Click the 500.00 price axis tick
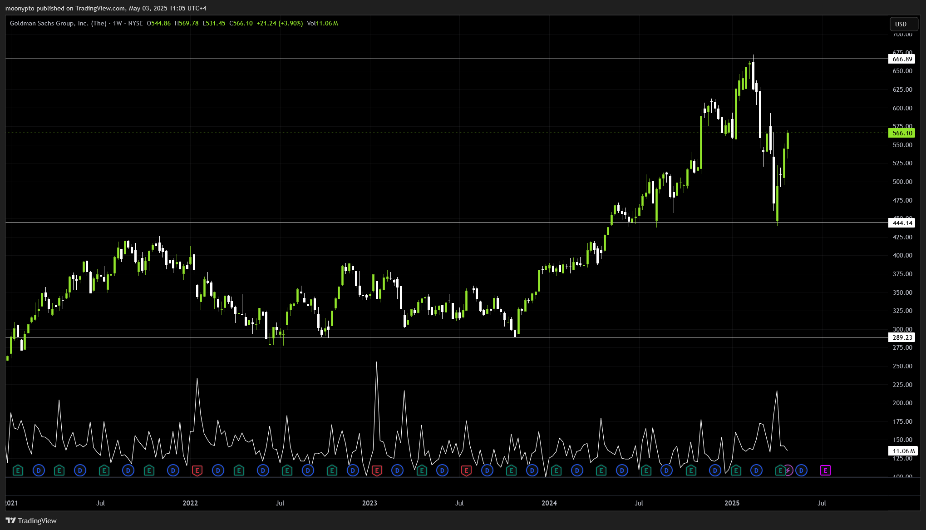This screenshot has height=530, width=926. pos(902,182)
